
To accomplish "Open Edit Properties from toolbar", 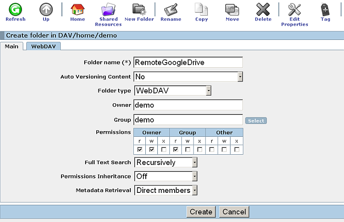I will point(295,9).
